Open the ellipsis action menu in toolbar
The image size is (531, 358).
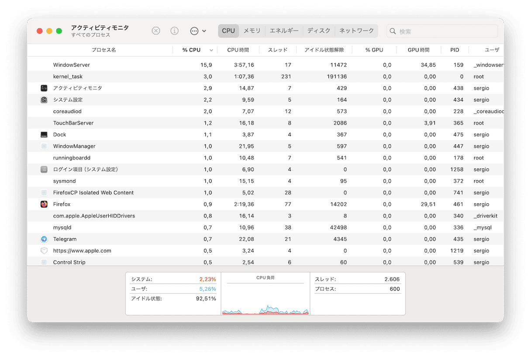tap(197, 31)
